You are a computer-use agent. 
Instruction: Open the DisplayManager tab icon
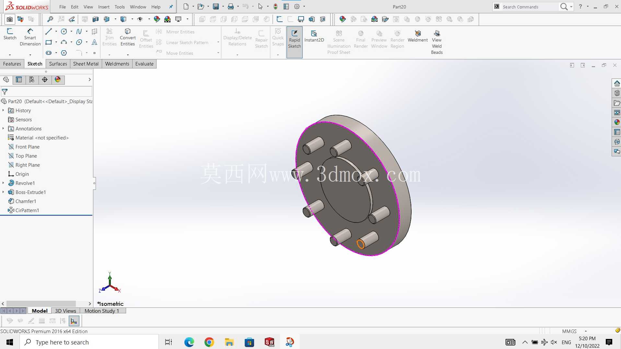pyautogui.click(x=58, y=80)
